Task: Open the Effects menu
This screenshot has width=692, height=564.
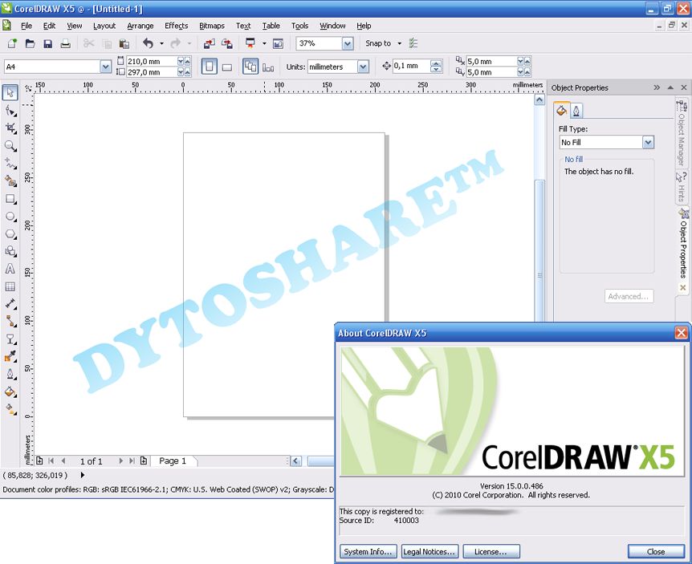Action: coord(176,26)
